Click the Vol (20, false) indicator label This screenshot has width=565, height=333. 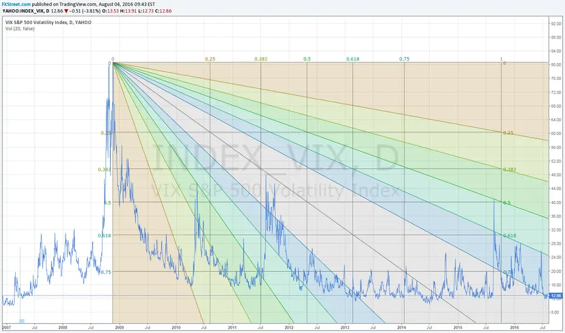tap(20, 29)
